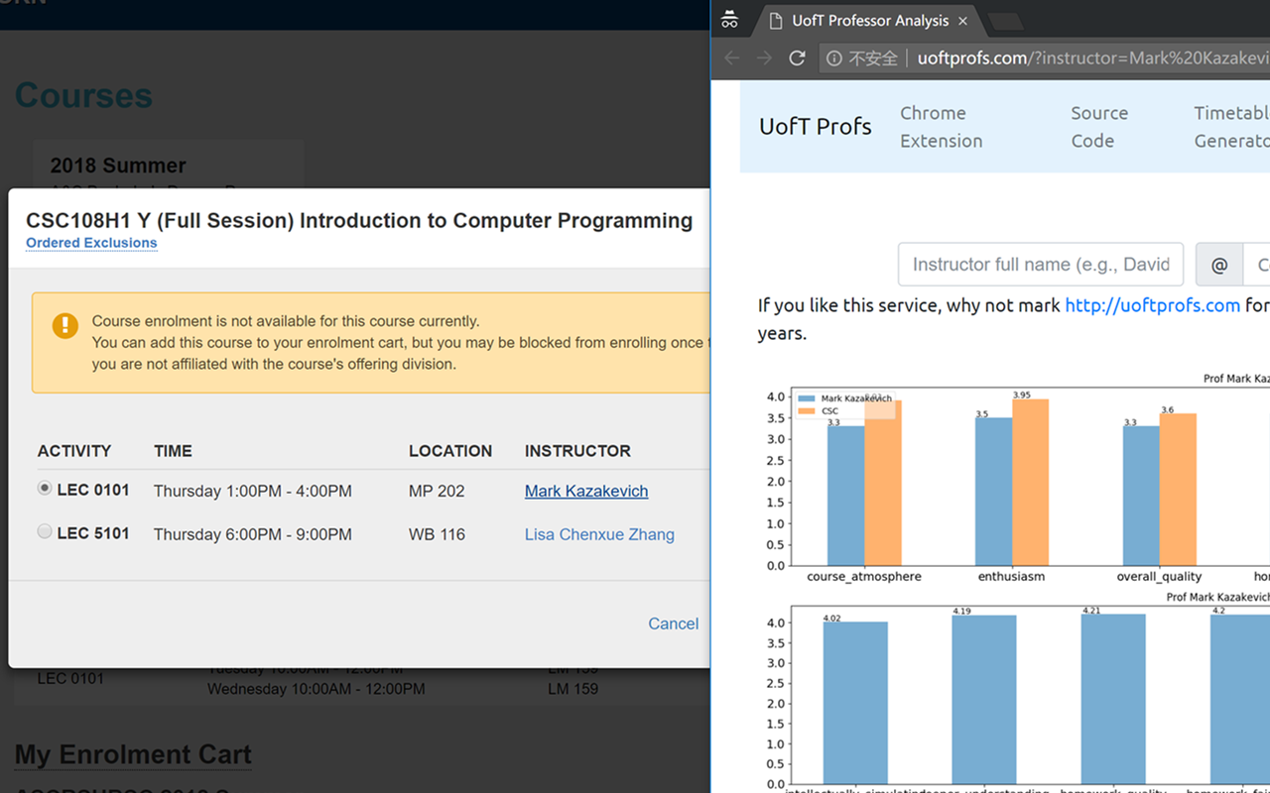Click the Ordered Exclusions link
Screen dimensions: 1270x793
[91, 243]
